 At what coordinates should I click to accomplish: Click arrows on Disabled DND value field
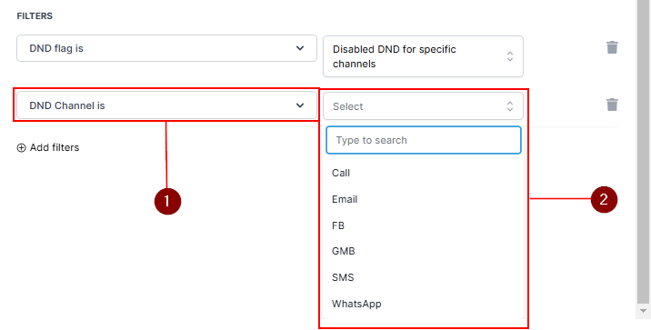coord(510,56)
